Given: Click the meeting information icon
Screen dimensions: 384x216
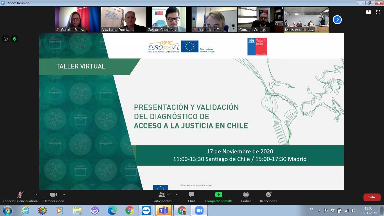Looking at the screenshot, I should pos(6,39).
